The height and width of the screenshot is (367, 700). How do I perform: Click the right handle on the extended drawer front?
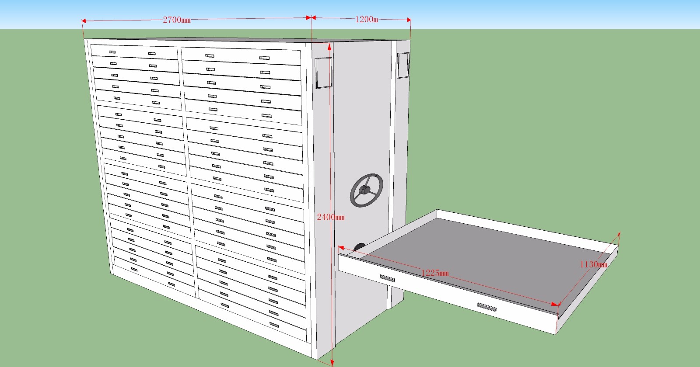pyautogui.click(x=486, y=307)
